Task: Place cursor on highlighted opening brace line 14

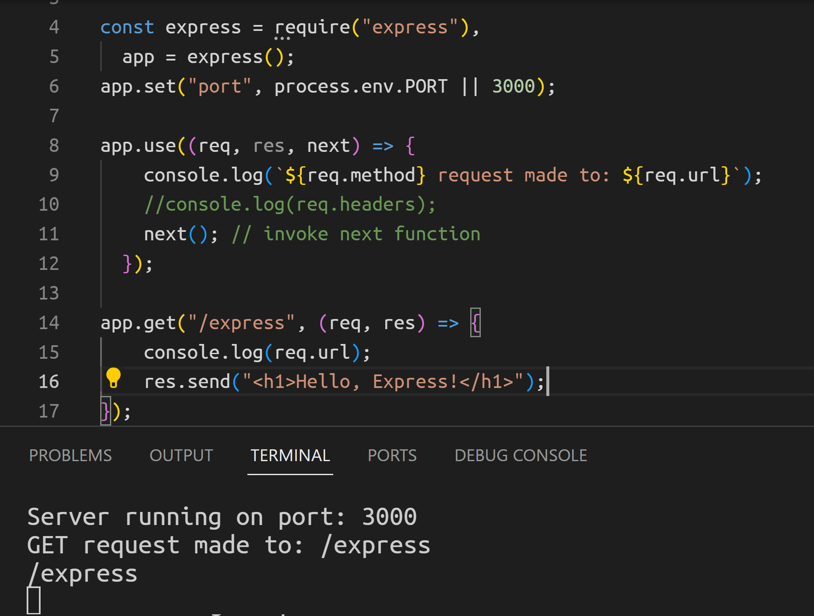Action: click(x=475, y=323)
